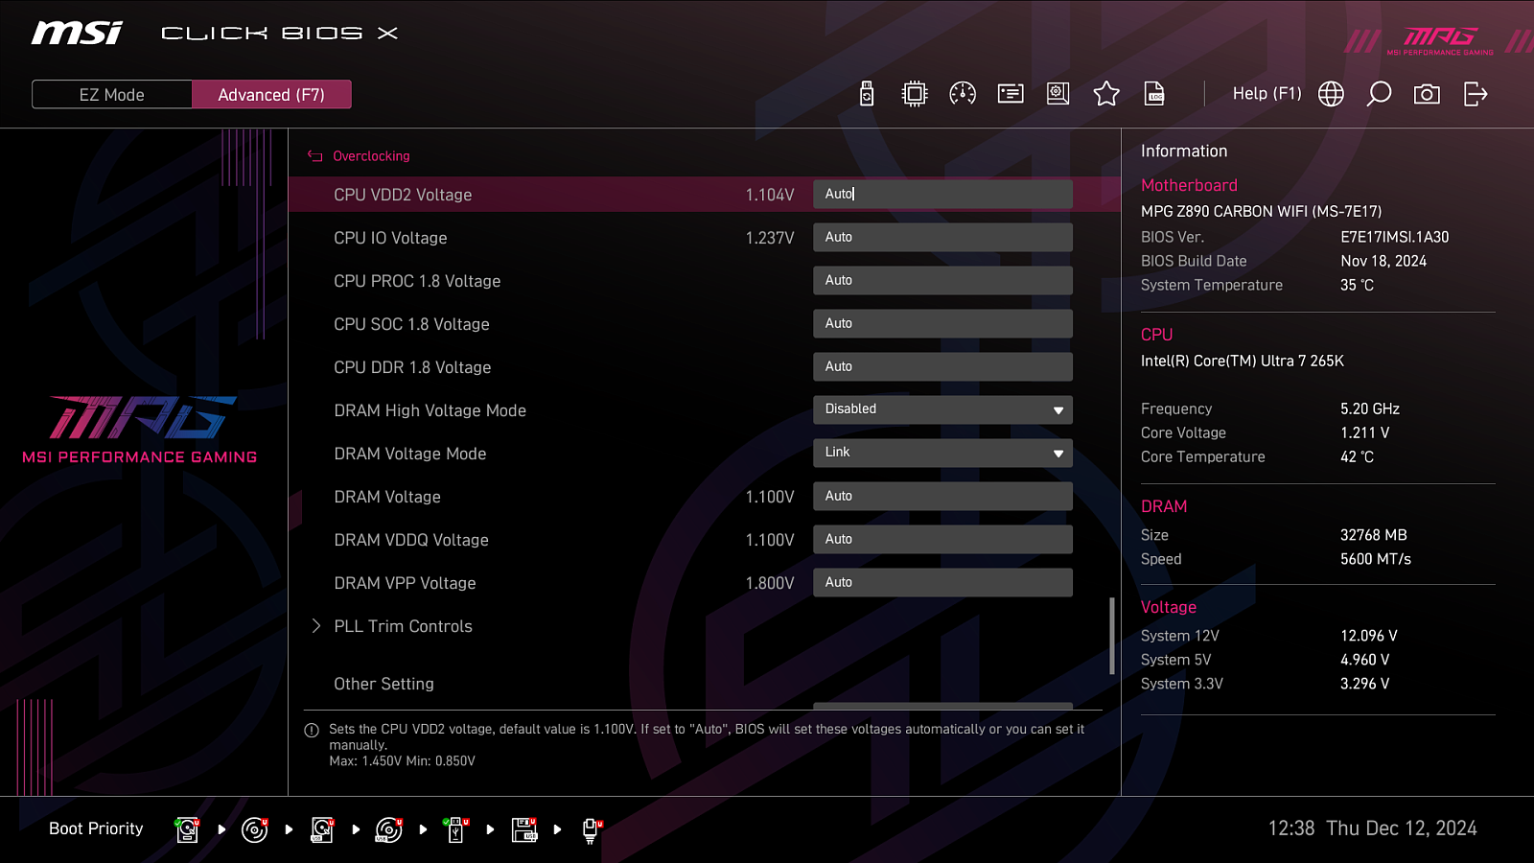The image size is (1534, 863).
Task: Select USB key boot device icon
Action: [456, 829]
